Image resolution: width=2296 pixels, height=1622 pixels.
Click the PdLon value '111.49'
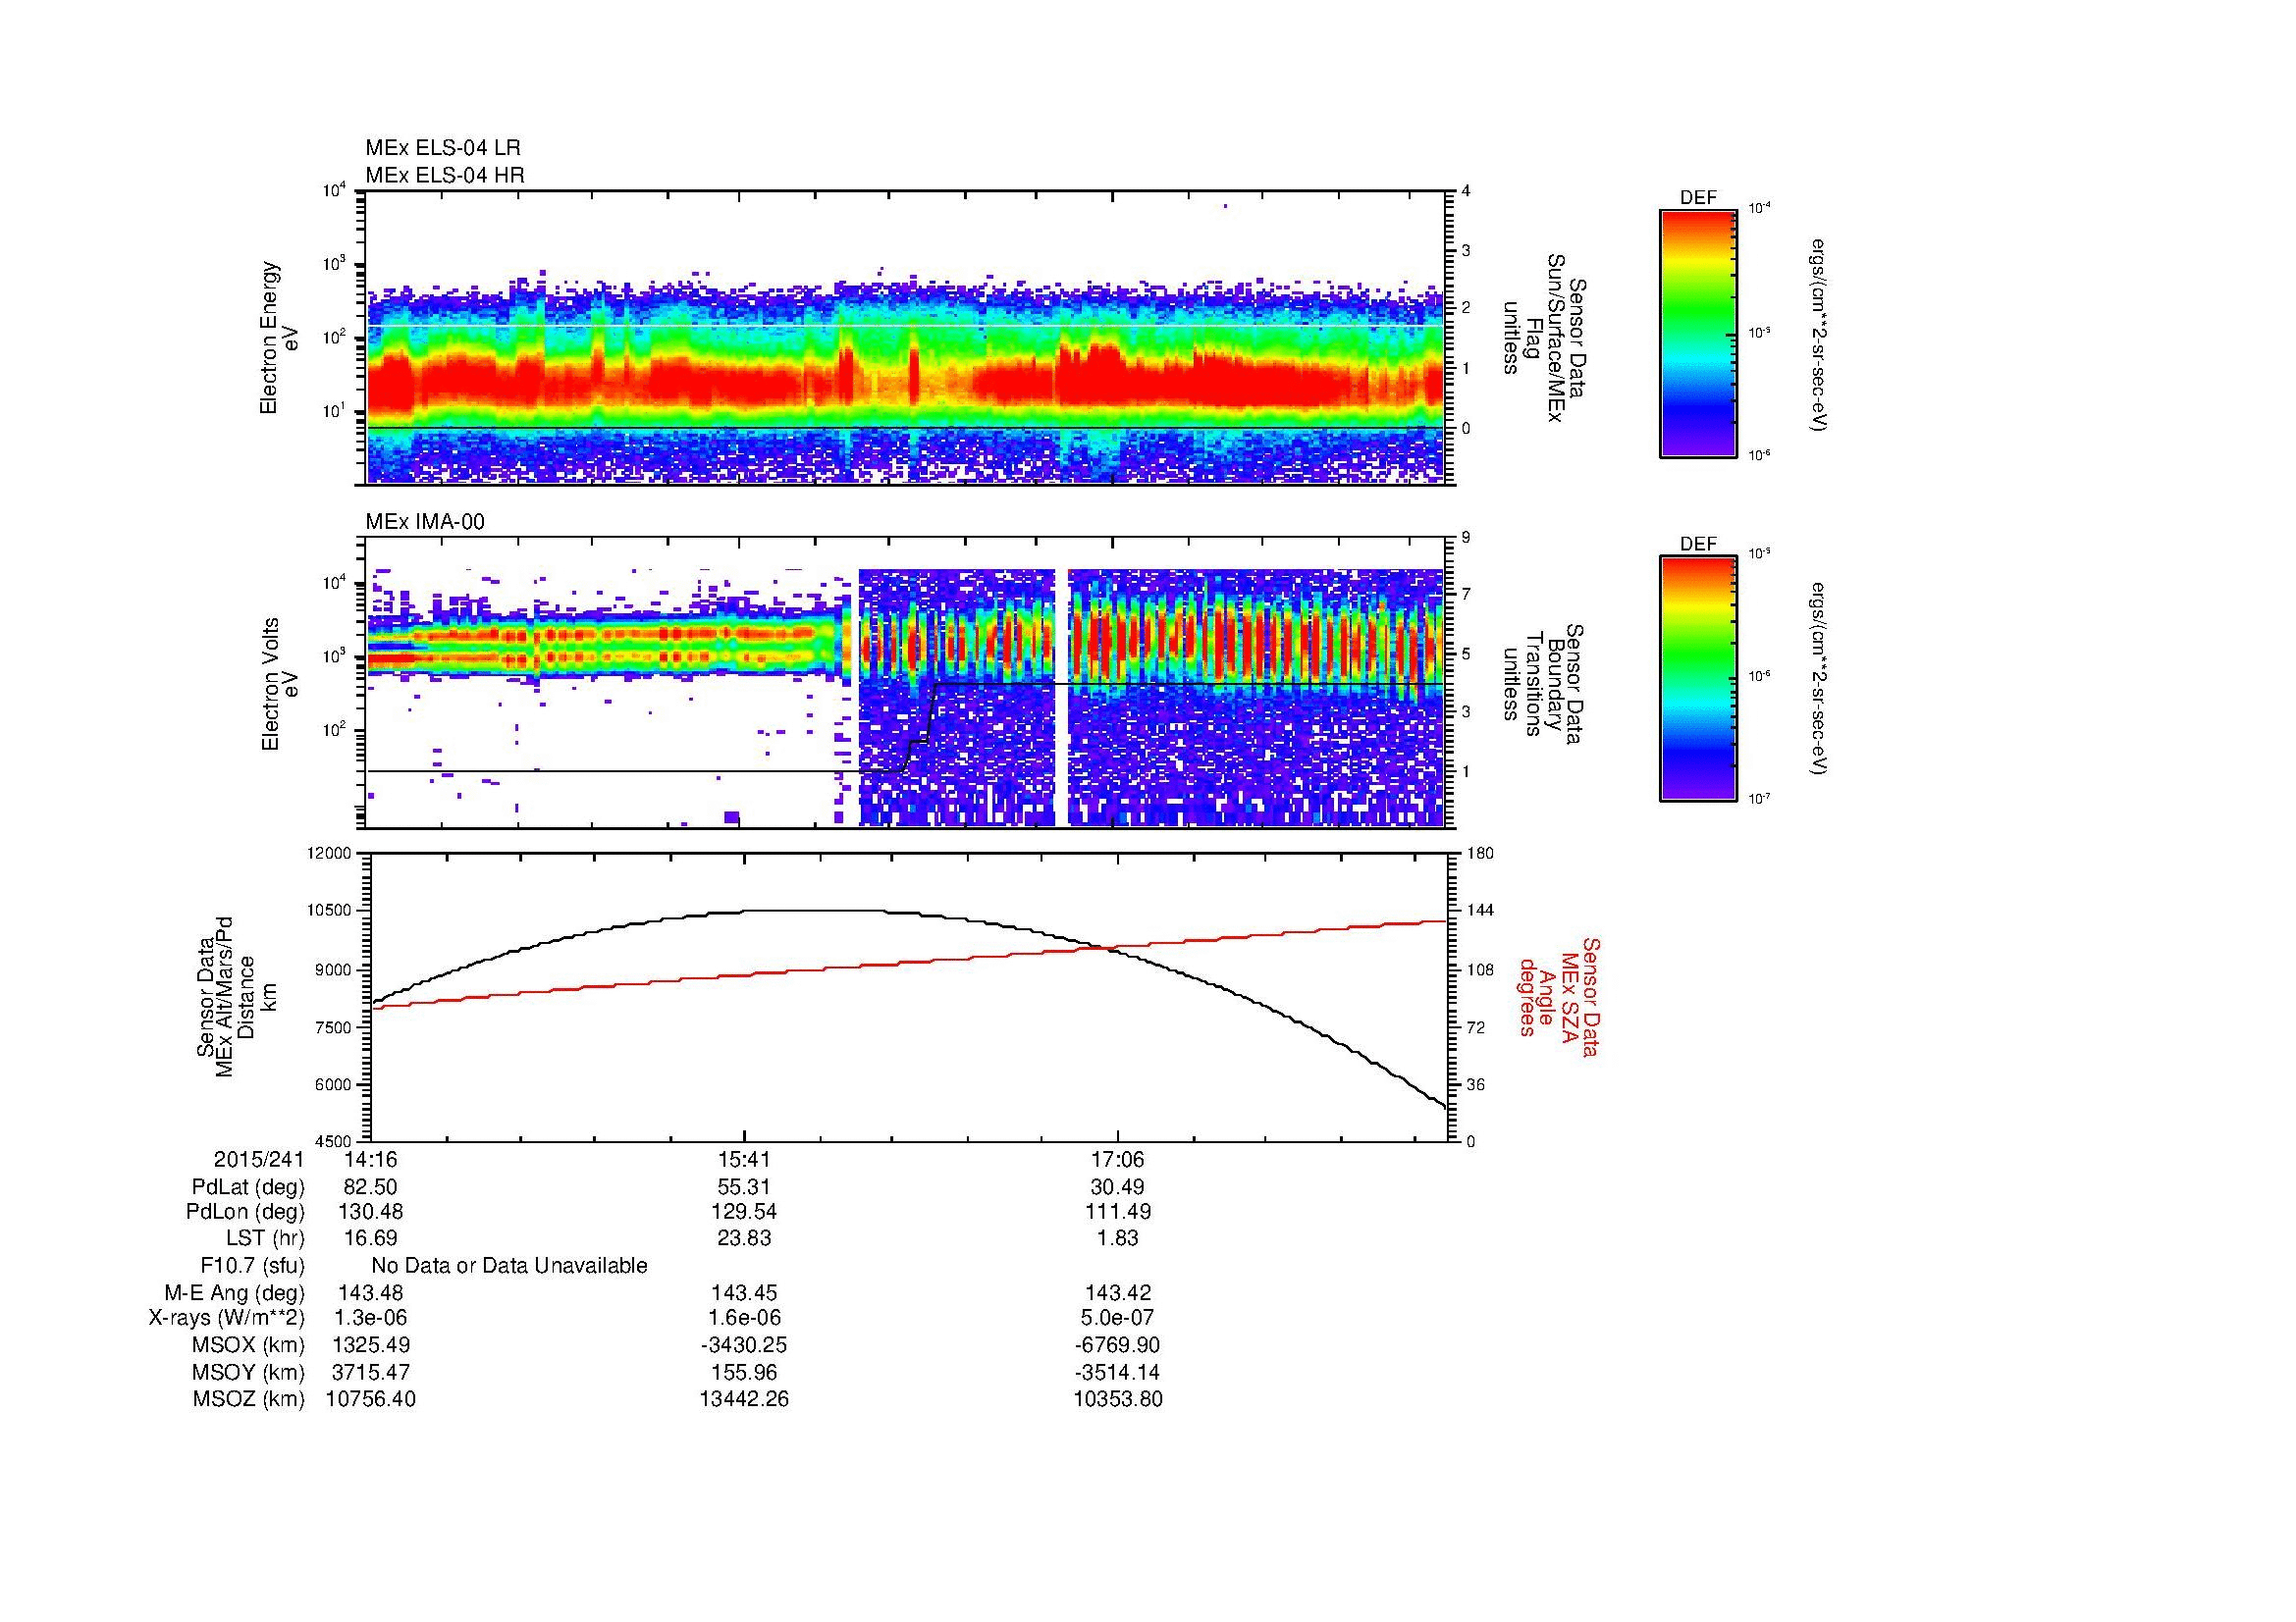(1117, 1212)
